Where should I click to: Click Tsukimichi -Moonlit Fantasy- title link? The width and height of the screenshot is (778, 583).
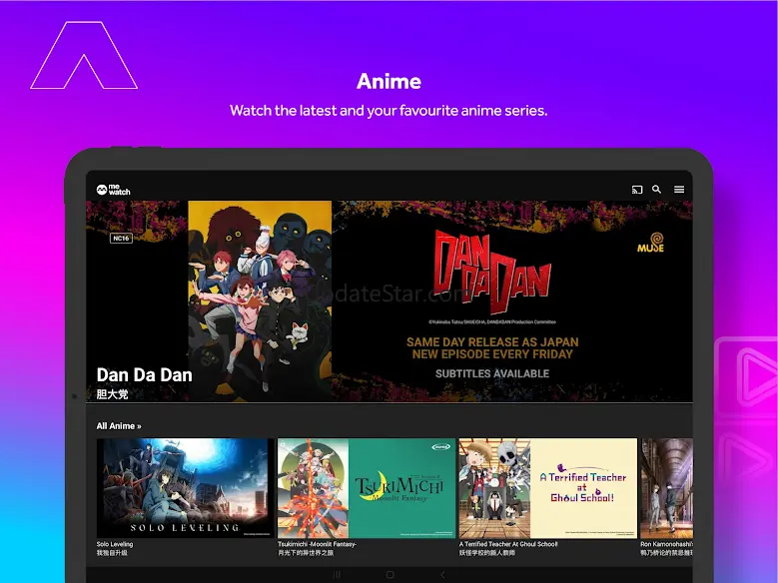(317, 544)
